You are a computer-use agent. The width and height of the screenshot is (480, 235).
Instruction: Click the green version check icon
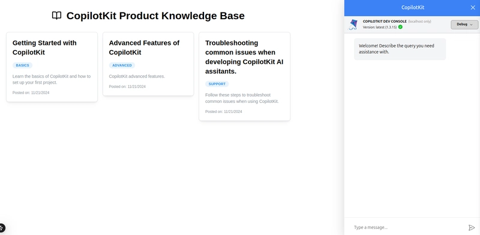[x=400, y=27]
